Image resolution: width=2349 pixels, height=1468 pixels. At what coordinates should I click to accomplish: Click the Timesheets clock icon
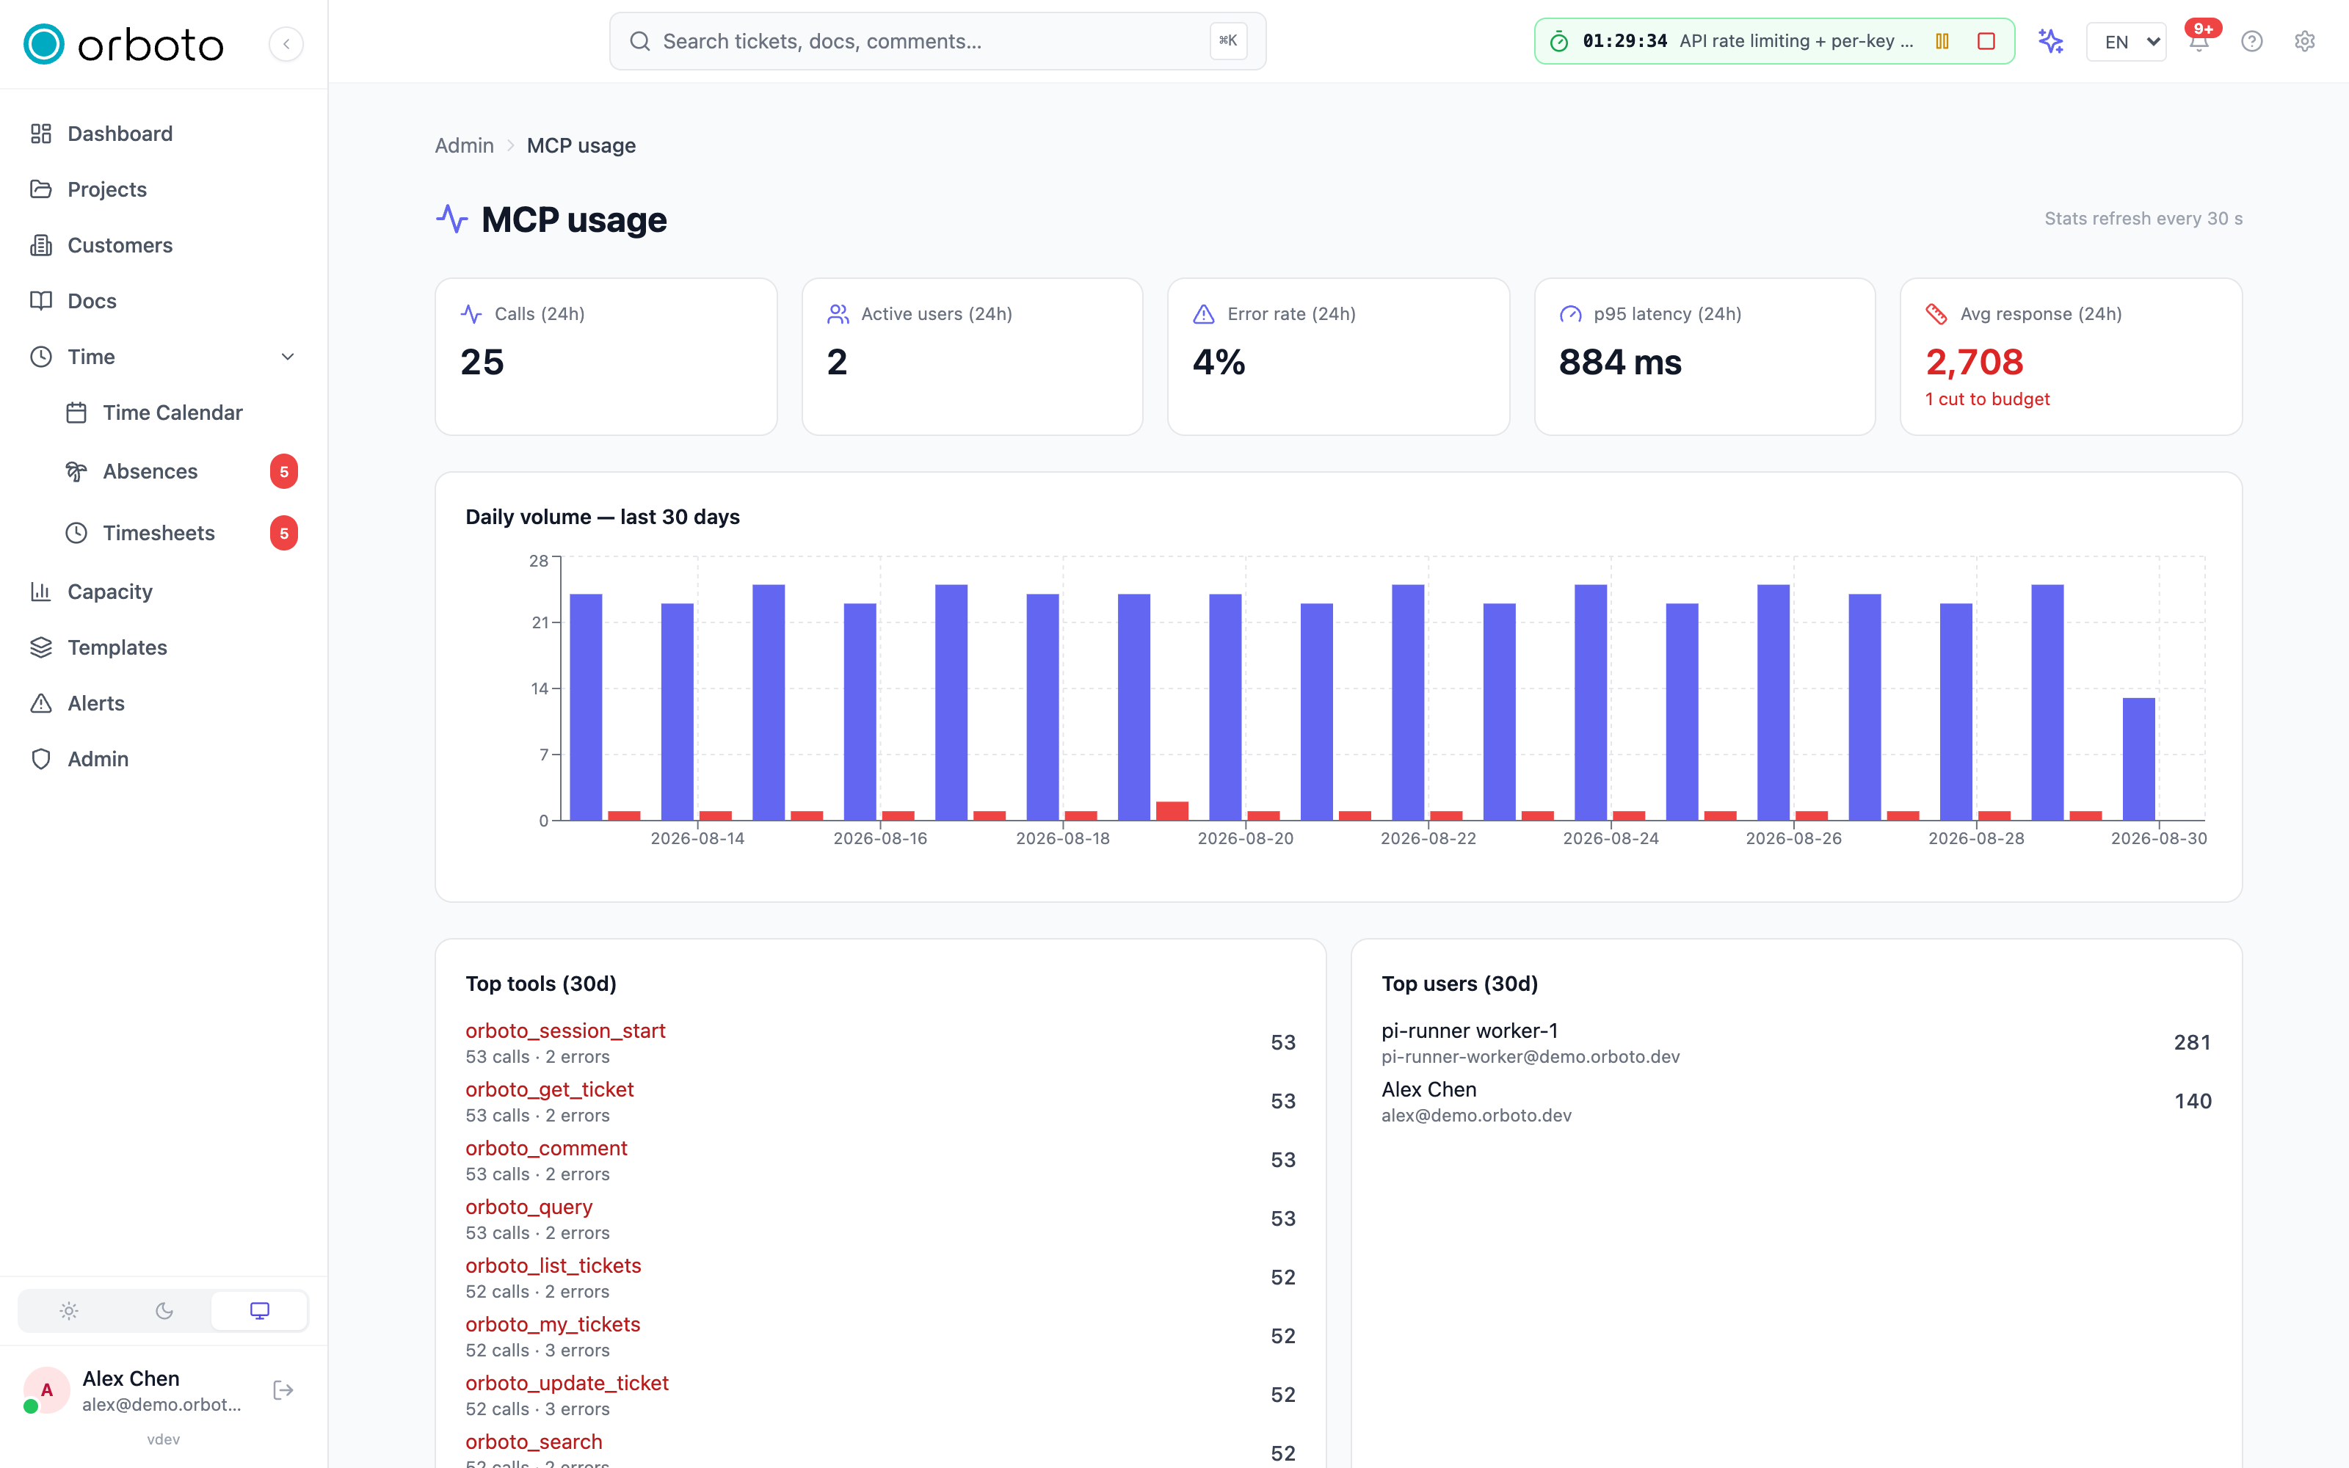click(x=76, y=533)
